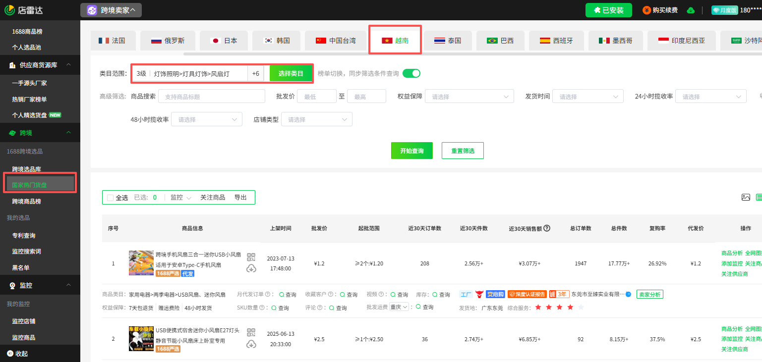Click the 重置筛选 button
The width and height of the screenshot is (762, 362).
(463, 151)
